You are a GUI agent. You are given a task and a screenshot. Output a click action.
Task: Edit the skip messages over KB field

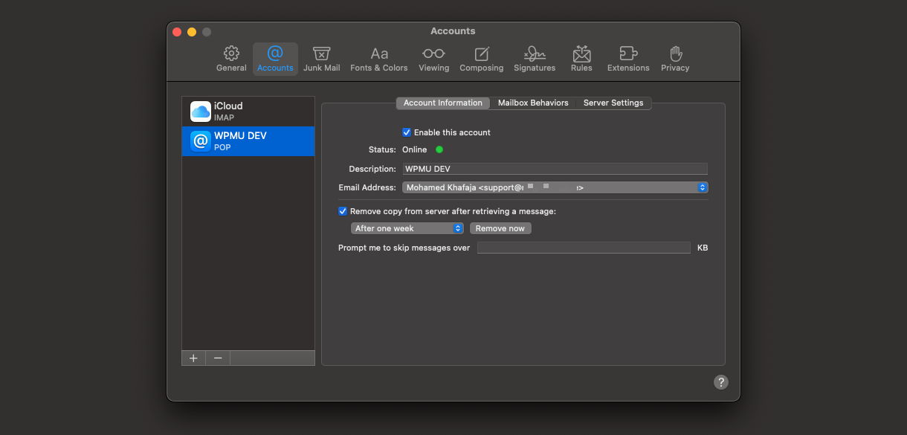[584, 247]
